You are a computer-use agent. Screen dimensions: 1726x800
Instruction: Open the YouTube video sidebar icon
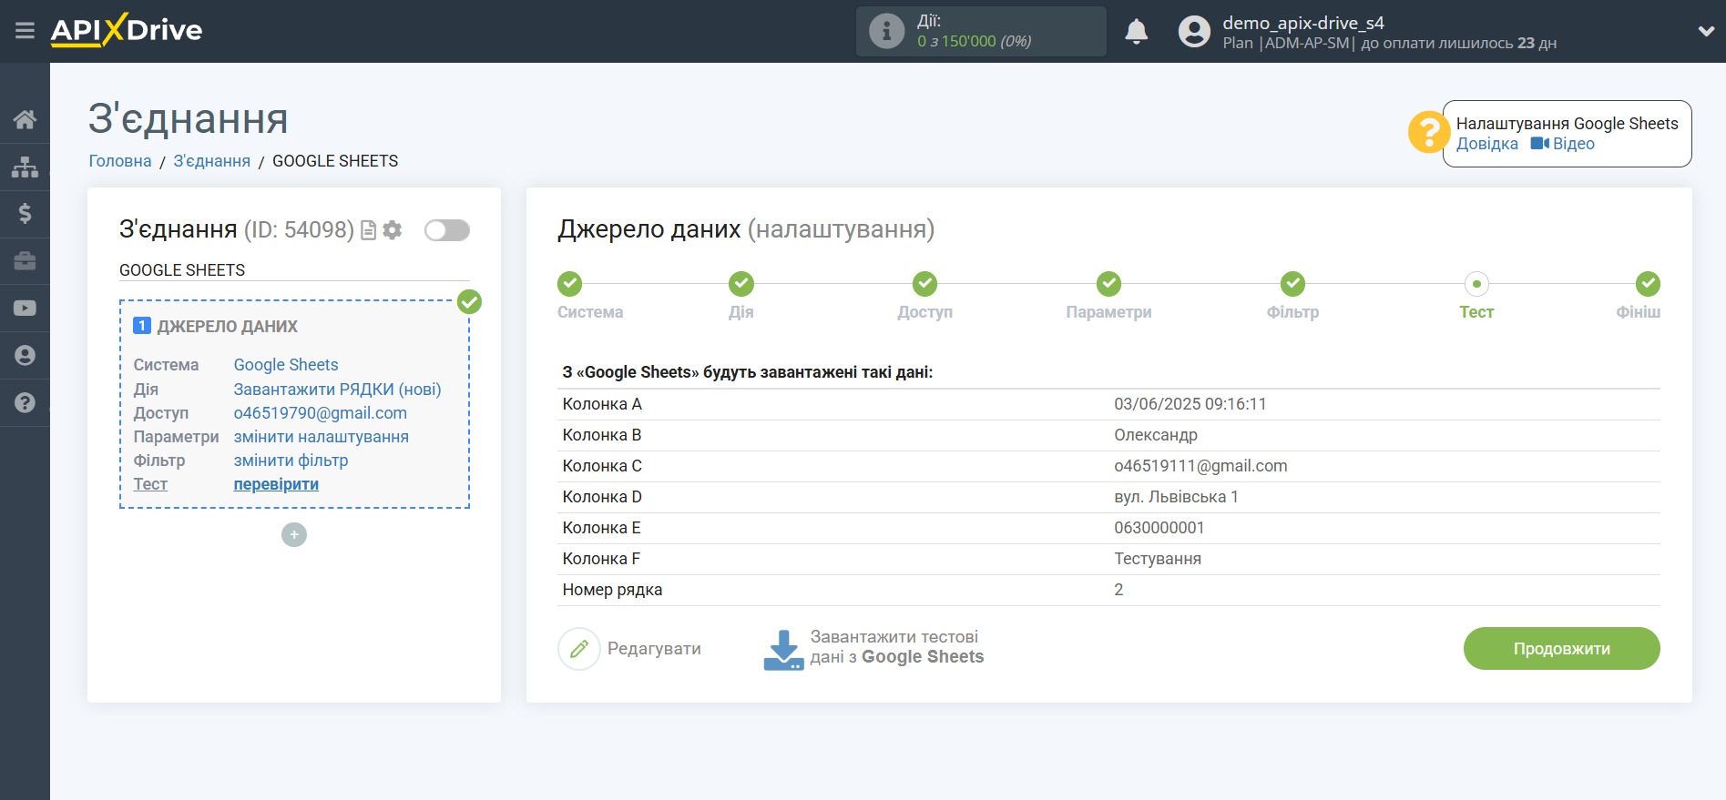[x=25, y=309]
